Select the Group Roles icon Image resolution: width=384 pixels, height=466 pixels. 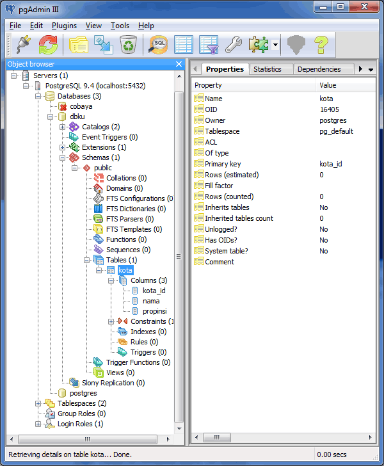[50, 414]
